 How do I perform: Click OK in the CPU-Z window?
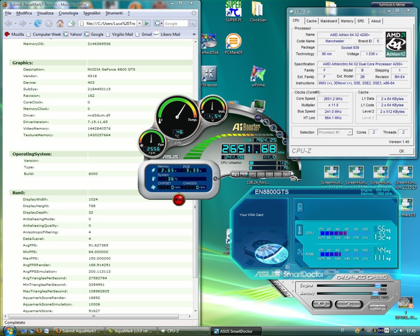point(402,151)
